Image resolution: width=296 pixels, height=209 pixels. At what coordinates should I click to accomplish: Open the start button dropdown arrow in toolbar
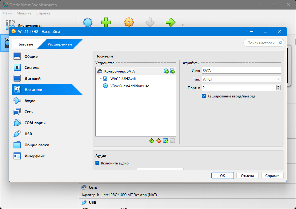(x=183, y=25)
